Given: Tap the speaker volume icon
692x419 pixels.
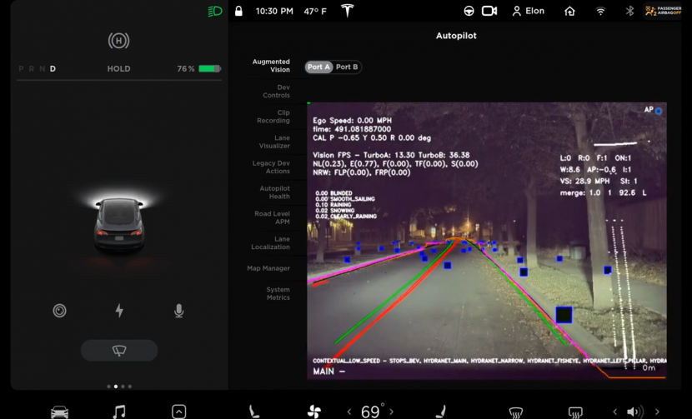Looking at the screenshot, I should [635, 412].
